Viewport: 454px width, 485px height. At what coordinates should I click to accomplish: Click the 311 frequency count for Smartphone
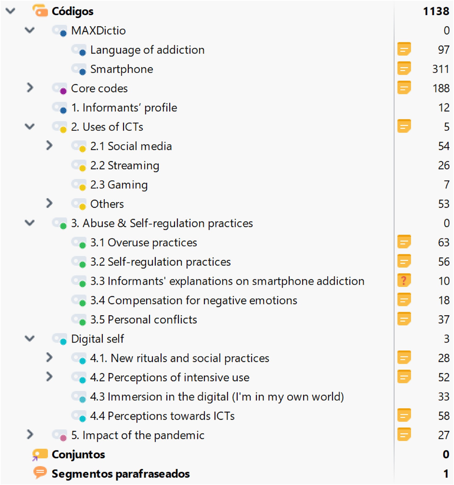click(440, 69)
